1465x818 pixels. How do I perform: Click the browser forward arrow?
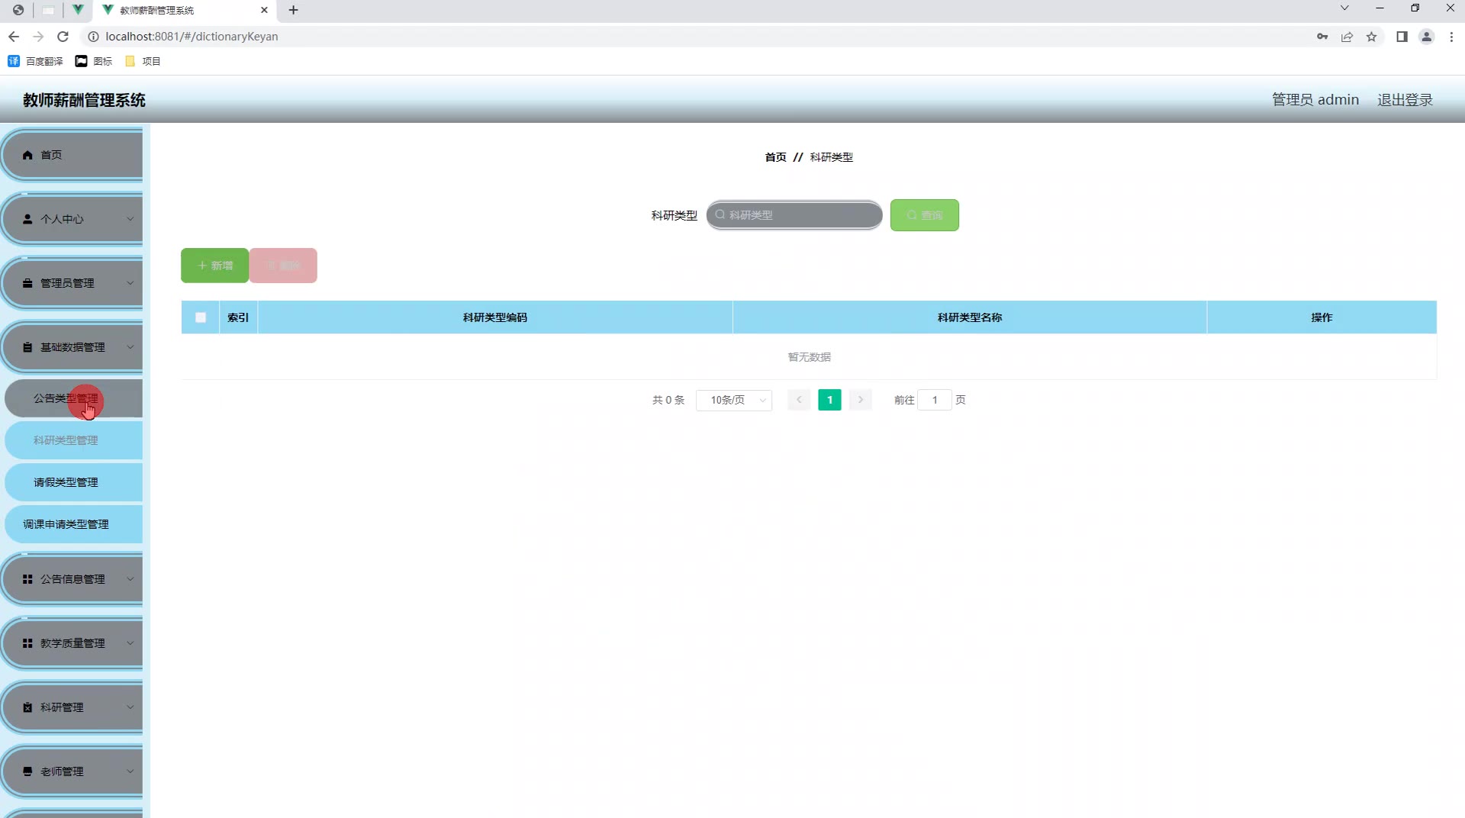tap(38, 37)
